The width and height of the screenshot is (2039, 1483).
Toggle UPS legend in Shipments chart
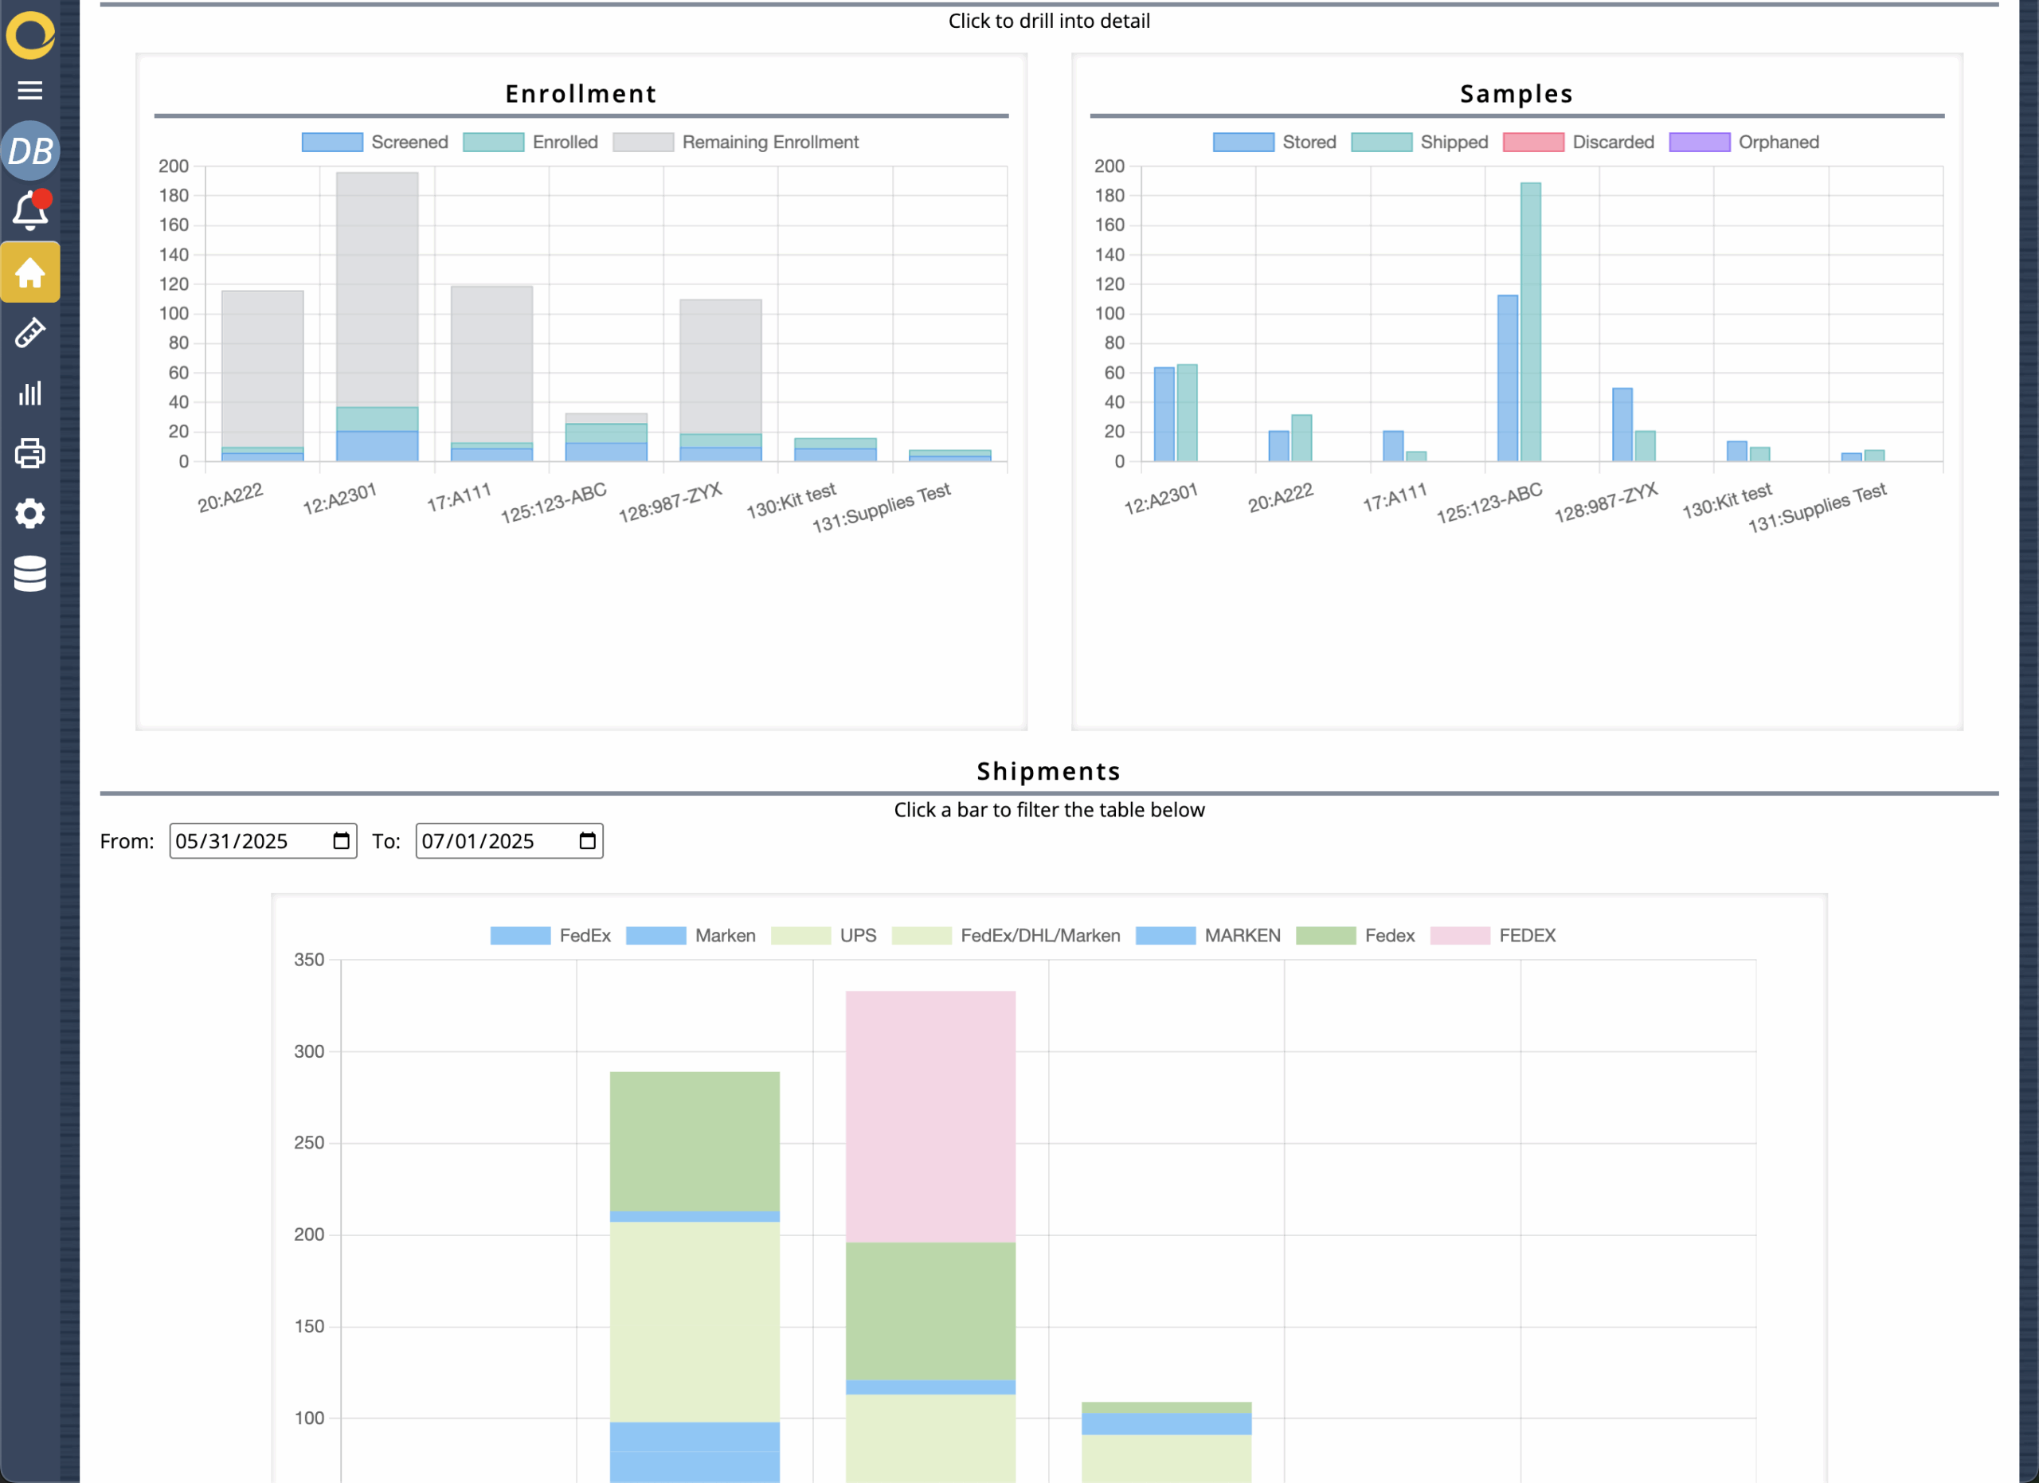coord(824,935)
